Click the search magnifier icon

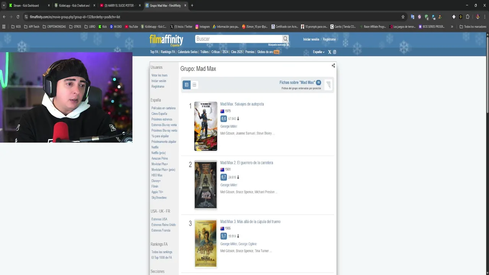[x=285, y=39]
